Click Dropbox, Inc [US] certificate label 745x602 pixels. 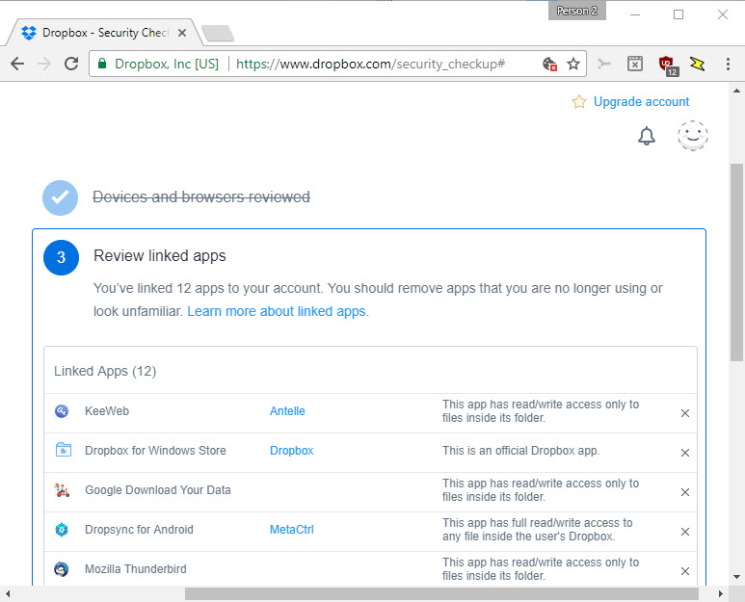[167, 64]
